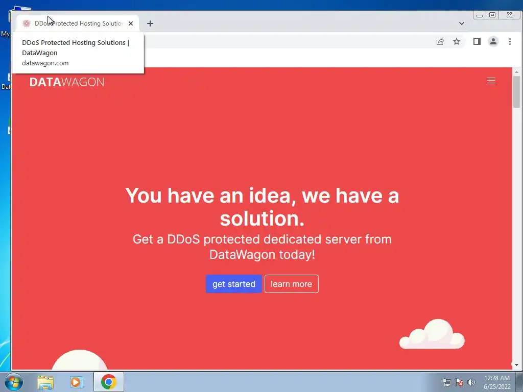Open a new browser tab
The width and height of the screenshot is (523, 392).
[150, 23]
